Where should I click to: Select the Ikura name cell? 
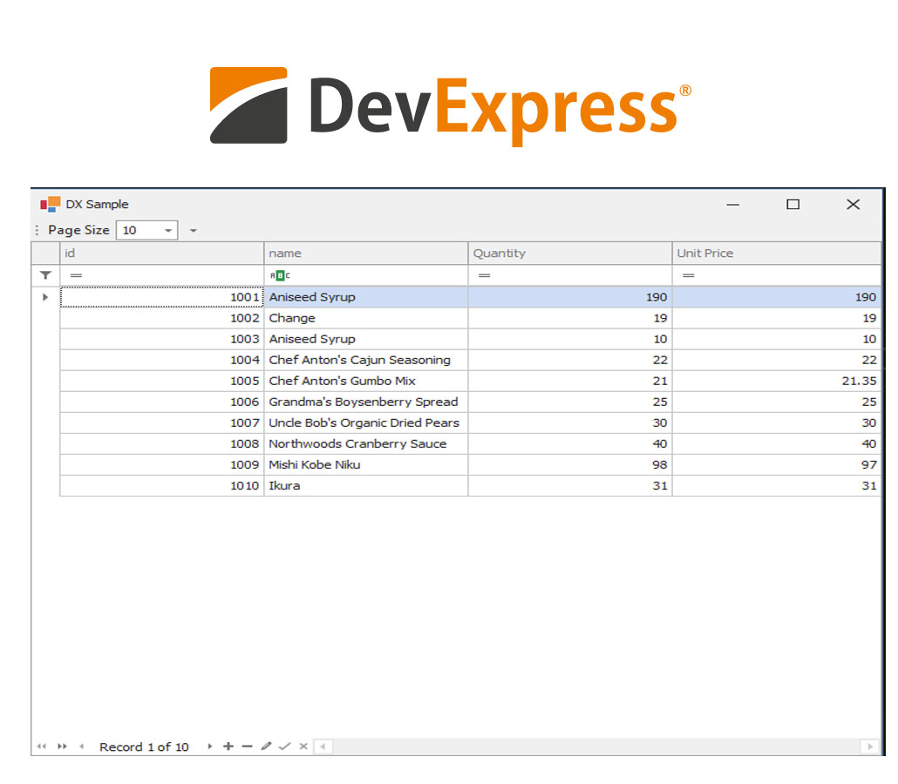pyautogui.click(x=366, y=486)
